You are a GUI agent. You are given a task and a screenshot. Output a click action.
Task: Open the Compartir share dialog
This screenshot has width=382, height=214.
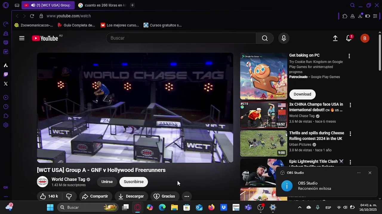point(95,196)
